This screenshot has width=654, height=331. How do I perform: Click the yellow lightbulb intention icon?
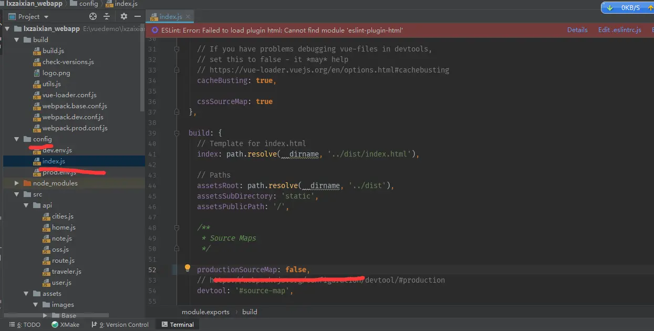click(x=187, y=268)
